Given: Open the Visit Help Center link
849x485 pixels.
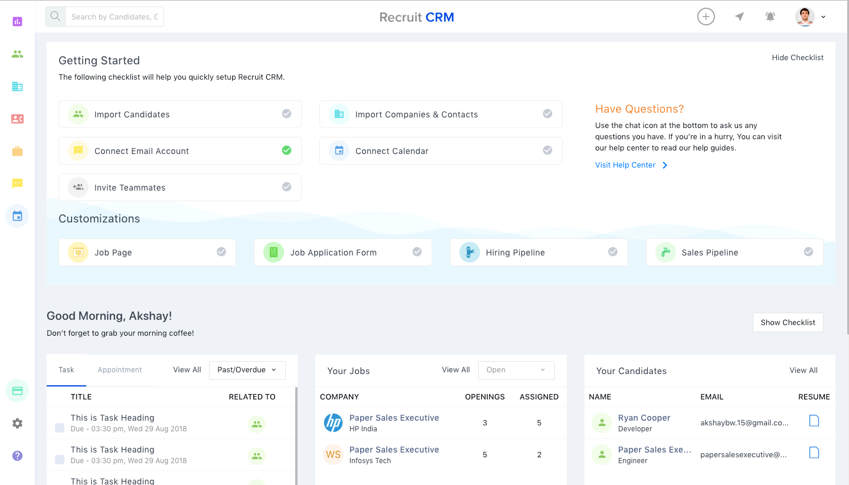Looking at the screenshot, I should pyautogui.click(x=625, y=165).
